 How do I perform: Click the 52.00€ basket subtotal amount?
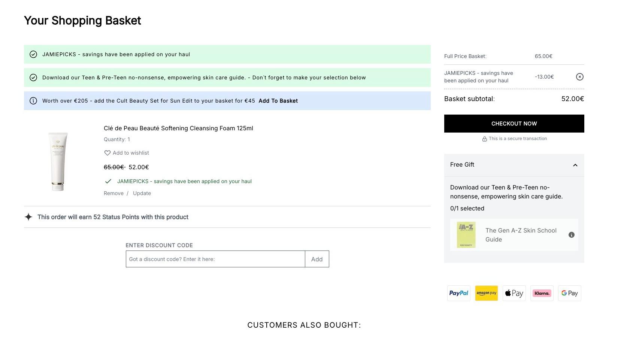click(x=573, y=99)
